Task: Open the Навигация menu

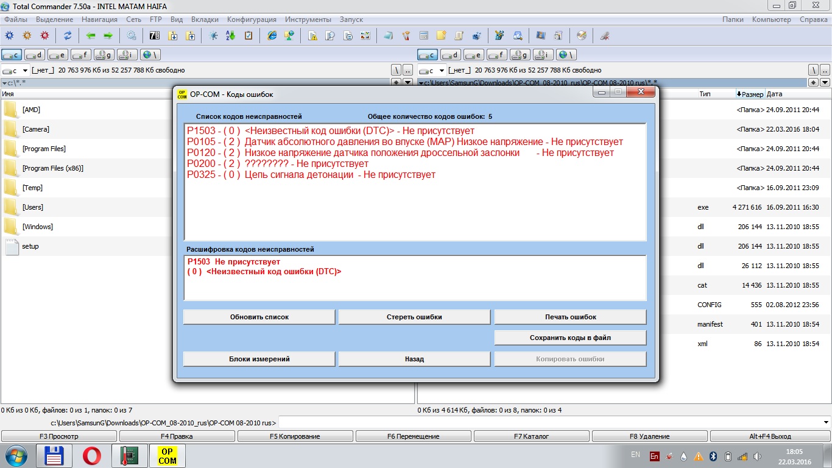Action: pyautogui.click(x=99, y=19)
